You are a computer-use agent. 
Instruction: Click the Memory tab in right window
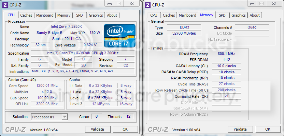(x=207, y=15)
